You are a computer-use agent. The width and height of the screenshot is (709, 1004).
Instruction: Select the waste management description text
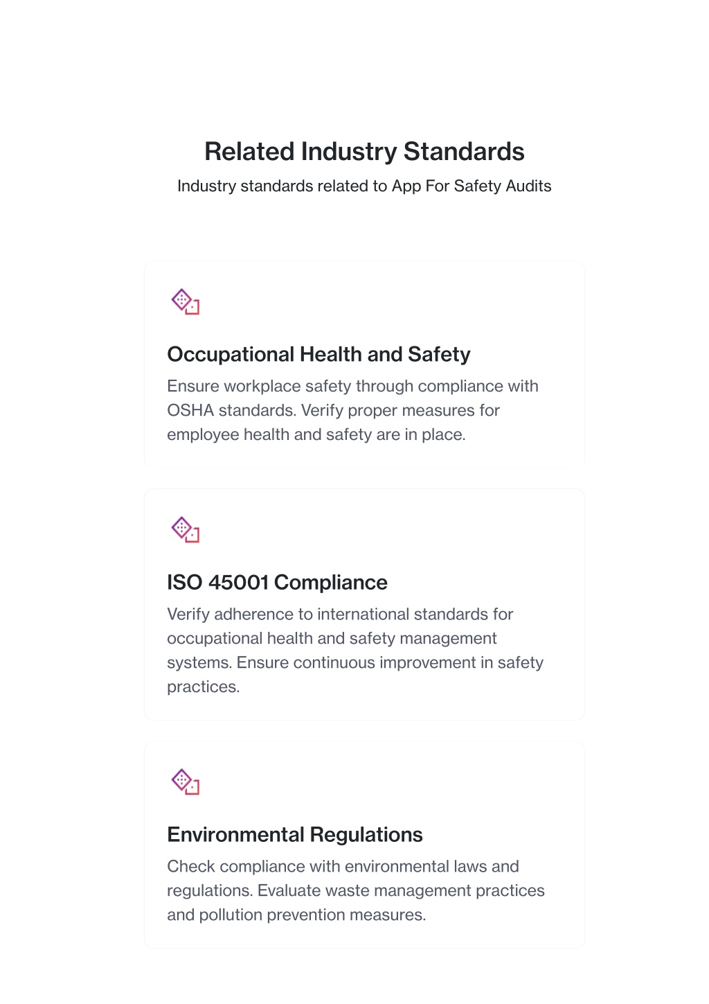click(356, 890)
